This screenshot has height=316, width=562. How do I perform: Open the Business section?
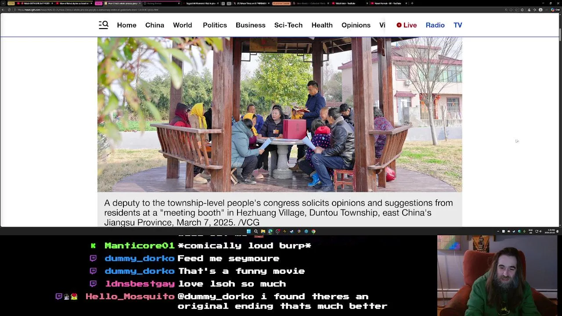(250, 25)
